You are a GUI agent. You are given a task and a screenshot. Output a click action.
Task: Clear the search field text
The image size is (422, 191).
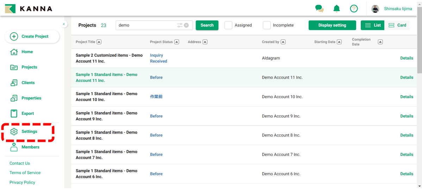187,25
